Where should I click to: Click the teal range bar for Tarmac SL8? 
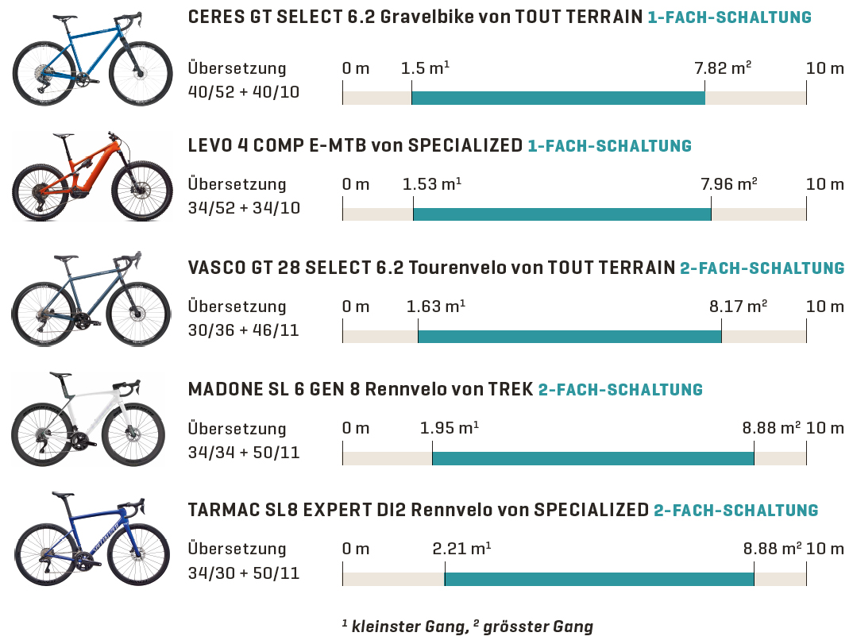(x=599, y=579)
